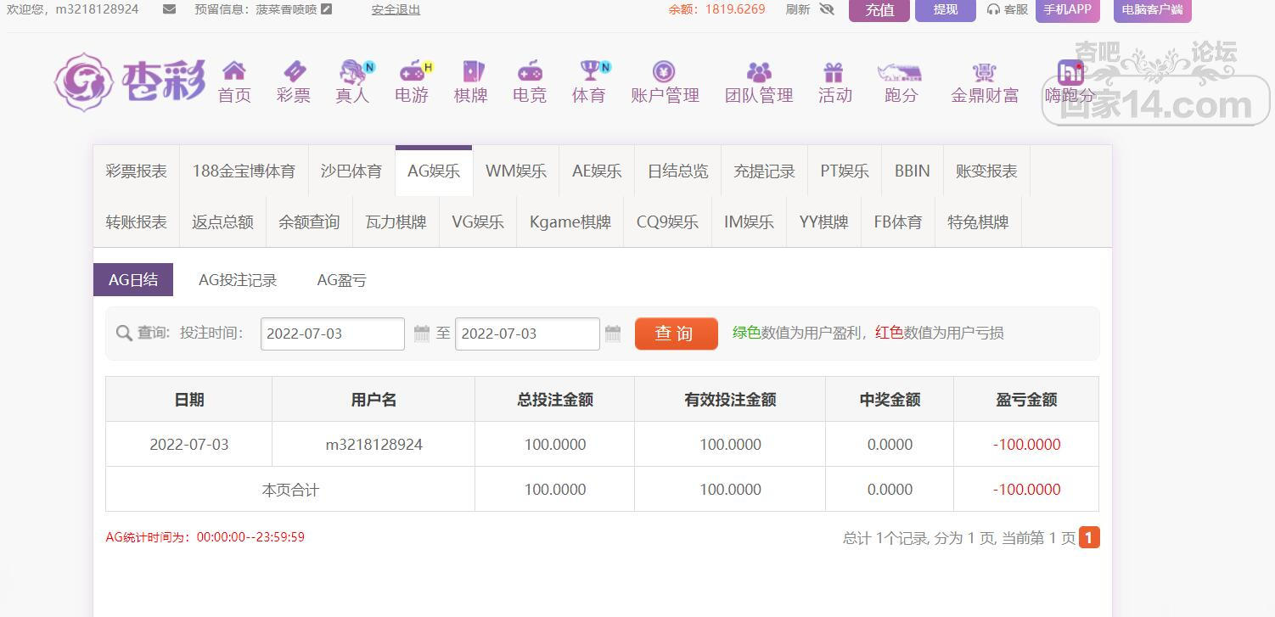The image size is (1275, 617).
Task: Click the start date input field
Action: click(332, 334)
